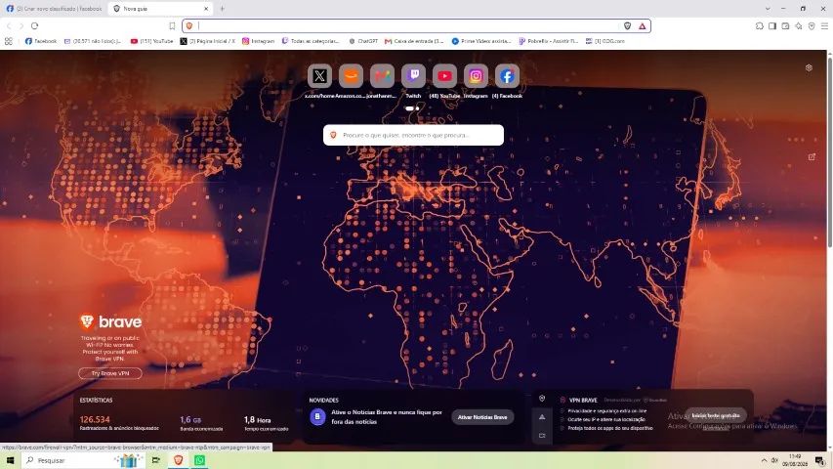833x469 pixels.
Task: Expand the tab search dropdown arrow
Action: pos(768,9)
